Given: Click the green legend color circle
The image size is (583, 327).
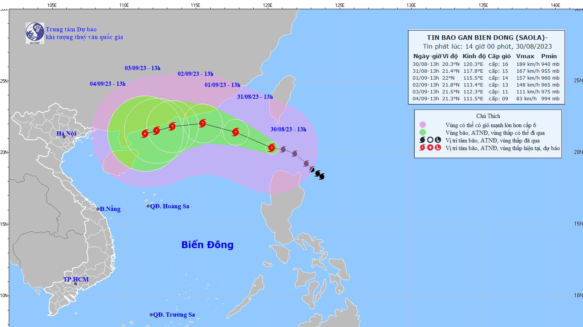Looking at the screenshot, I should pos(423,132).
